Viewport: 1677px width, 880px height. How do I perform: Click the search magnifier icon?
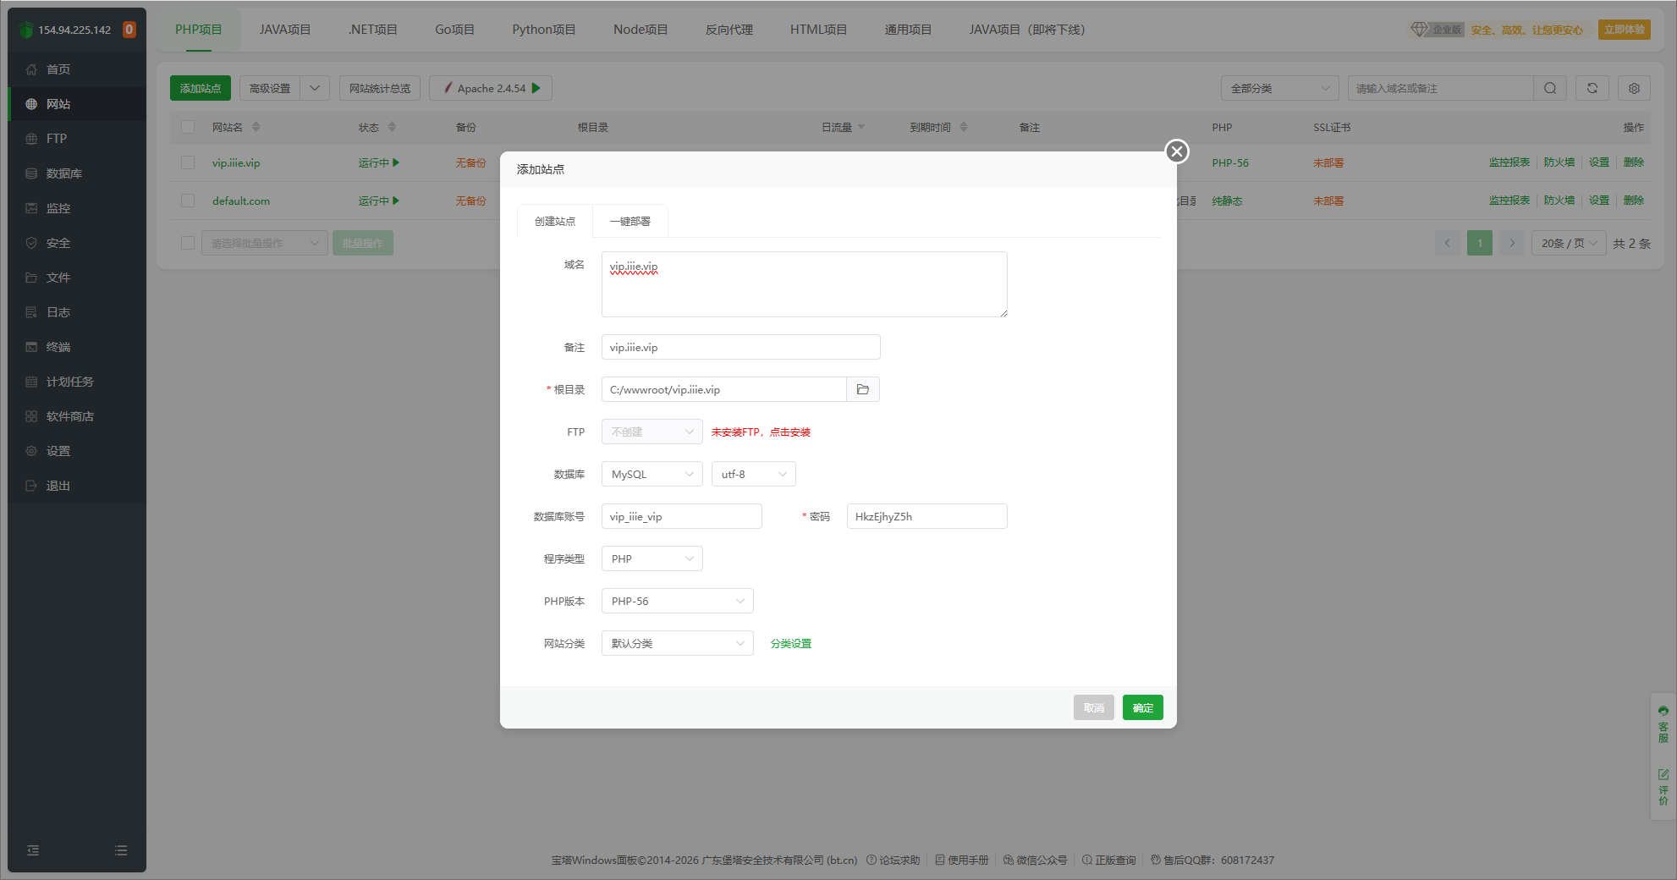pos(1549,88)
